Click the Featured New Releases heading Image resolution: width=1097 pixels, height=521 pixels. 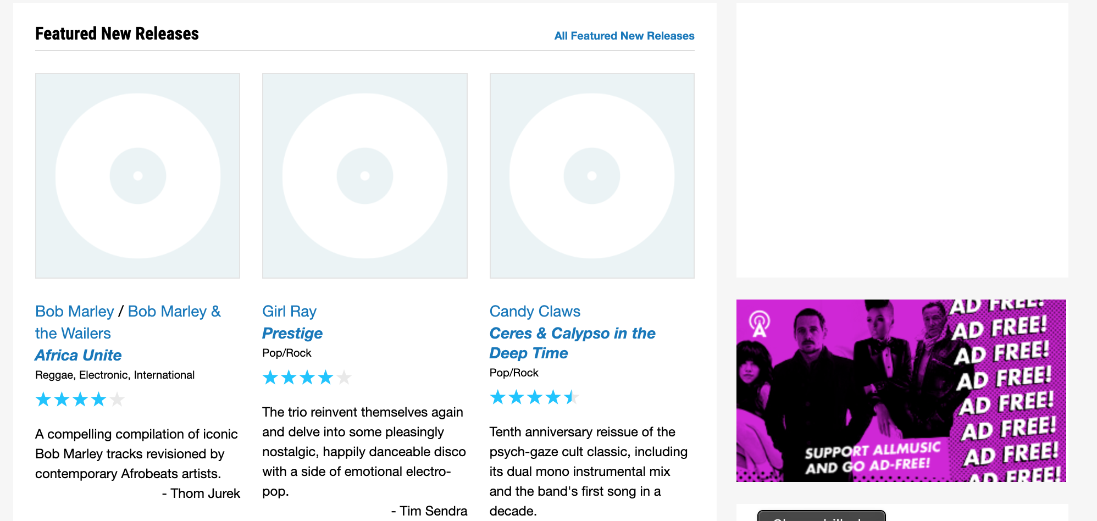117,34
